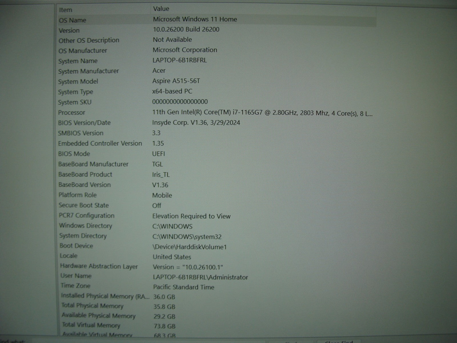Click the Value column header

(x=161, y=9)
